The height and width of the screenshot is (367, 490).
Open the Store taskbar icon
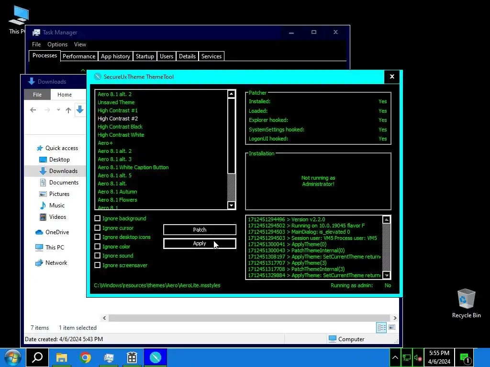coord(132,357)
